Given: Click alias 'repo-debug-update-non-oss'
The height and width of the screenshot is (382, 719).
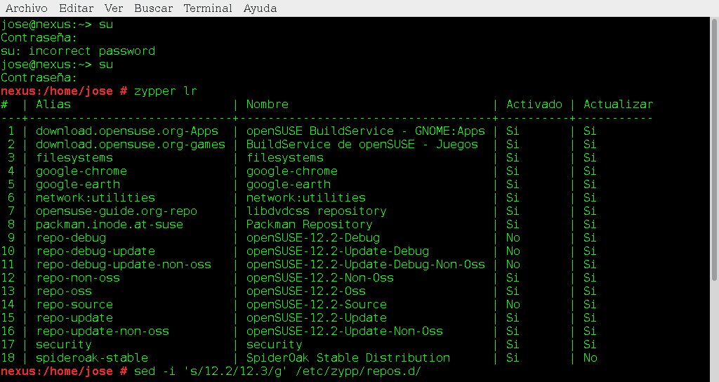Looking at the screenshot, I should [x=124, y=264].
